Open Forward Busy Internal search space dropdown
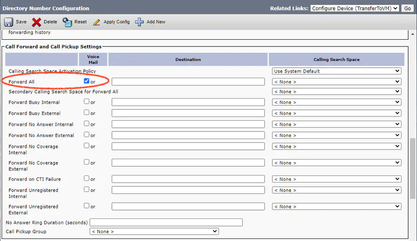 (x=336, y=102)
